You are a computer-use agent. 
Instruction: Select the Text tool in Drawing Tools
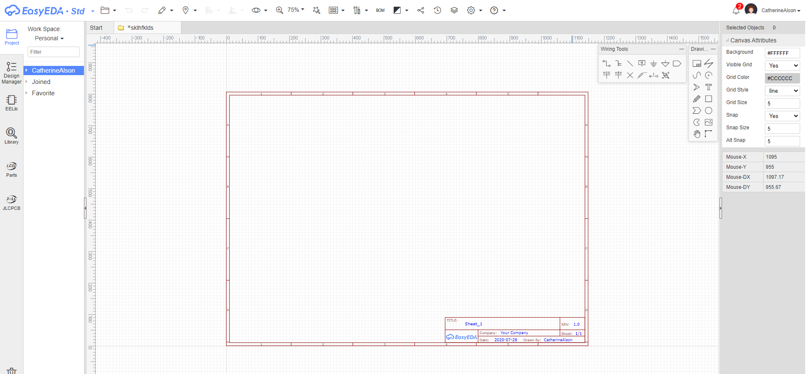point(709,87)
